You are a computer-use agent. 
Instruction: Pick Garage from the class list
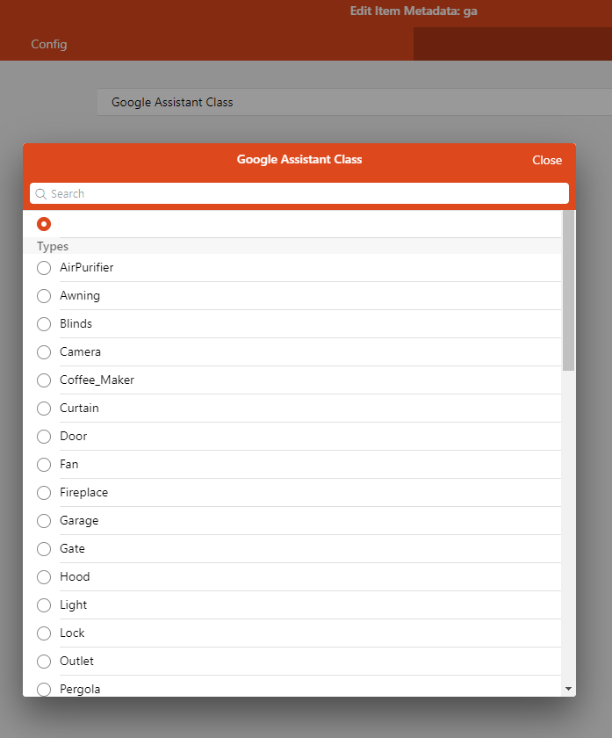44,521
